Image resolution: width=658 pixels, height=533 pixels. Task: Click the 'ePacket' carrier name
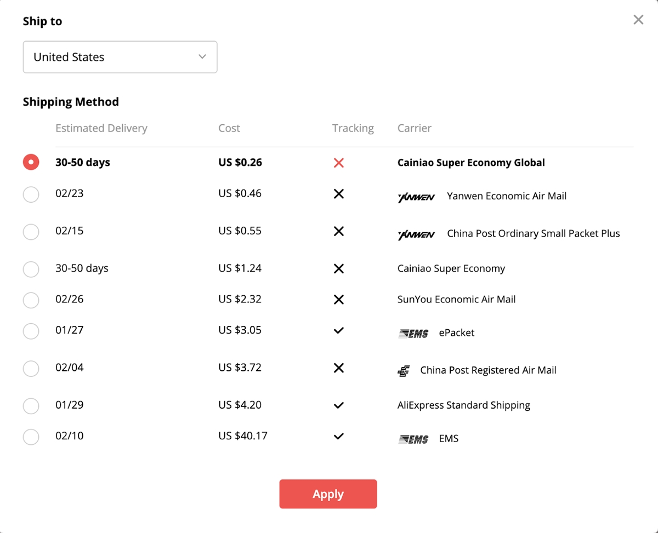[x=457, y=333]
